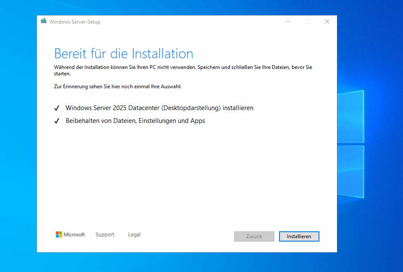Image resolution: width=403 pixels, height=272 pixels.
Task: Click the checkmark beside Beibehalten von Dateien
Action: tap(57, 121)
